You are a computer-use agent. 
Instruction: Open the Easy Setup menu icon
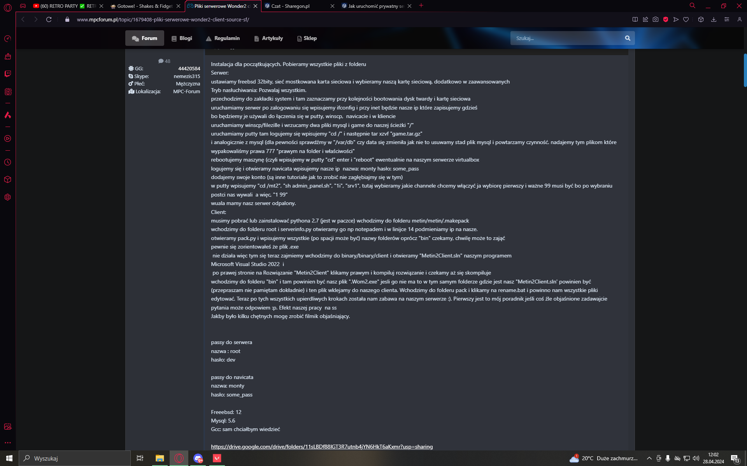click(726, 19)
